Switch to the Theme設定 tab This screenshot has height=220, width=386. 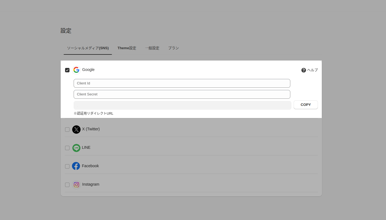point(127,48)
